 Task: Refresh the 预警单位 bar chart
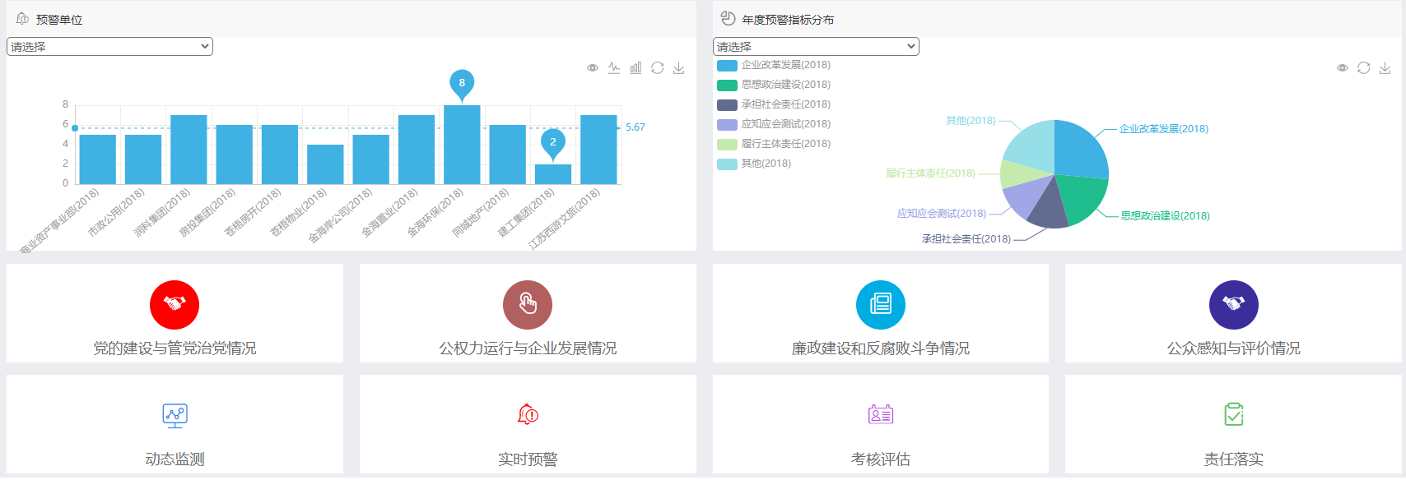pos(657,68)
